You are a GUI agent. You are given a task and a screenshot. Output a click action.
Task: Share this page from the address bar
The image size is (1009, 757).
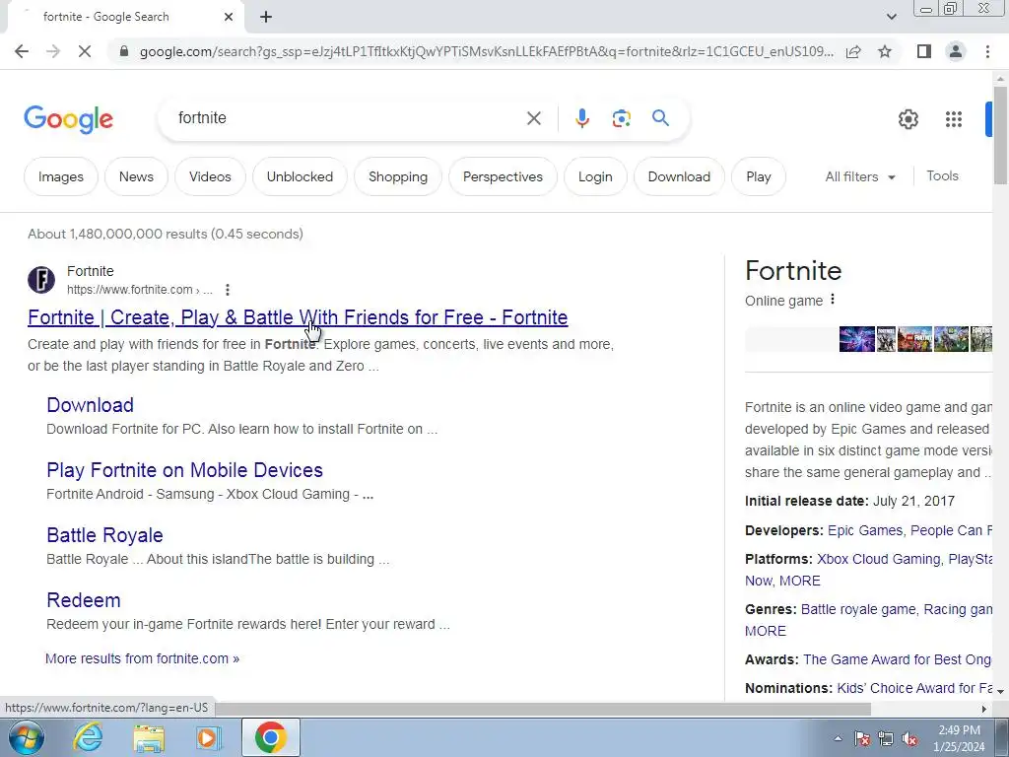(853, 51)
